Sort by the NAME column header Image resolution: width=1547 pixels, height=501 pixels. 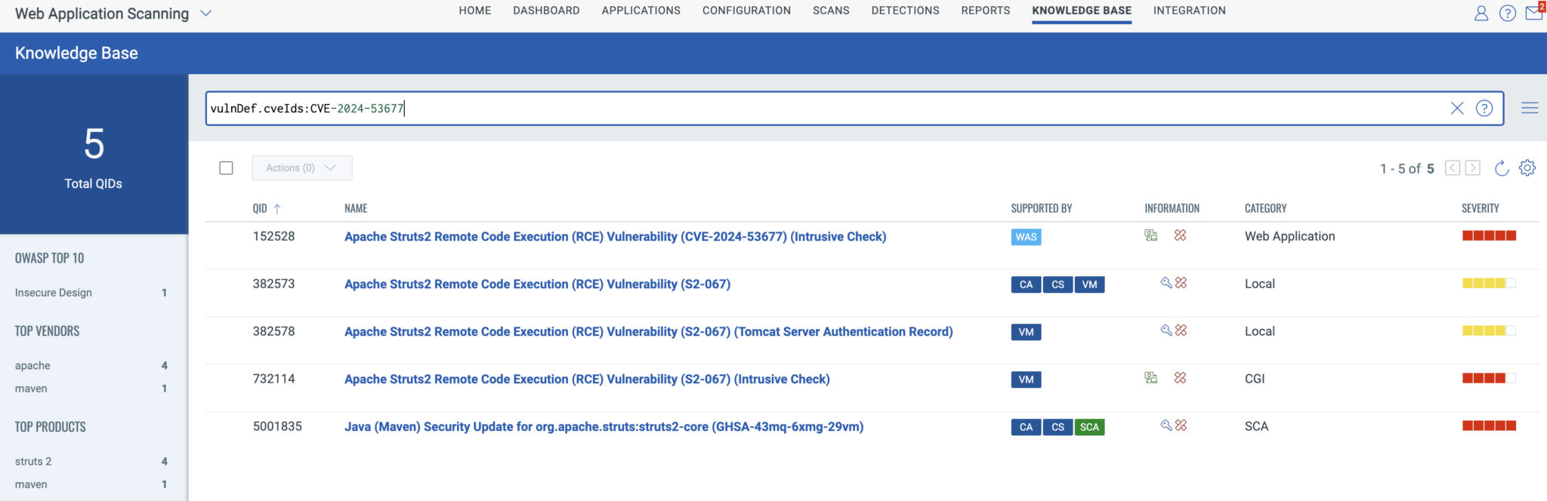(x=356, y=208)
